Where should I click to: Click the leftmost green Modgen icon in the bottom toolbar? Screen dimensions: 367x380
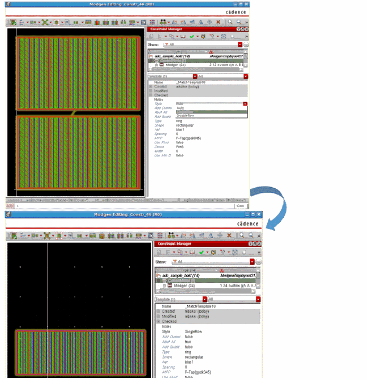[14, 235]
